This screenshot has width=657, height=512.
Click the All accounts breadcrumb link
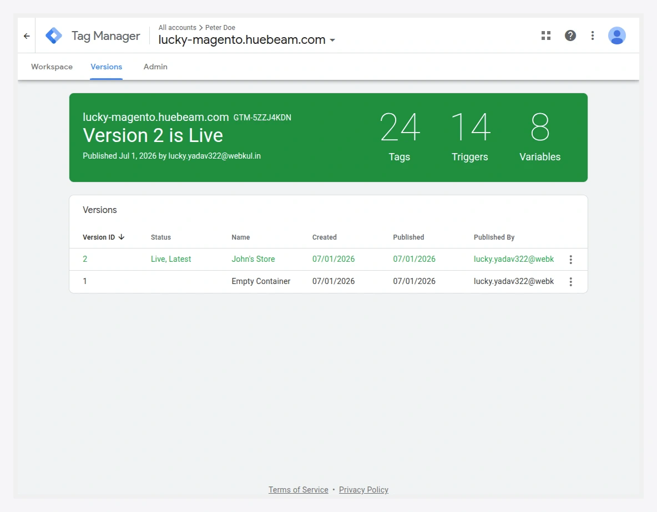(177, 28)
